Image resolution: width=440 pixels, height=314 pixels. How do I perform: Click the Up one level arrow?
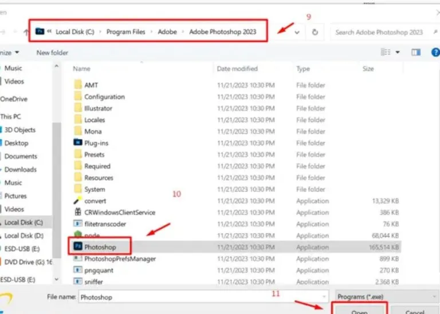point(26,32)
